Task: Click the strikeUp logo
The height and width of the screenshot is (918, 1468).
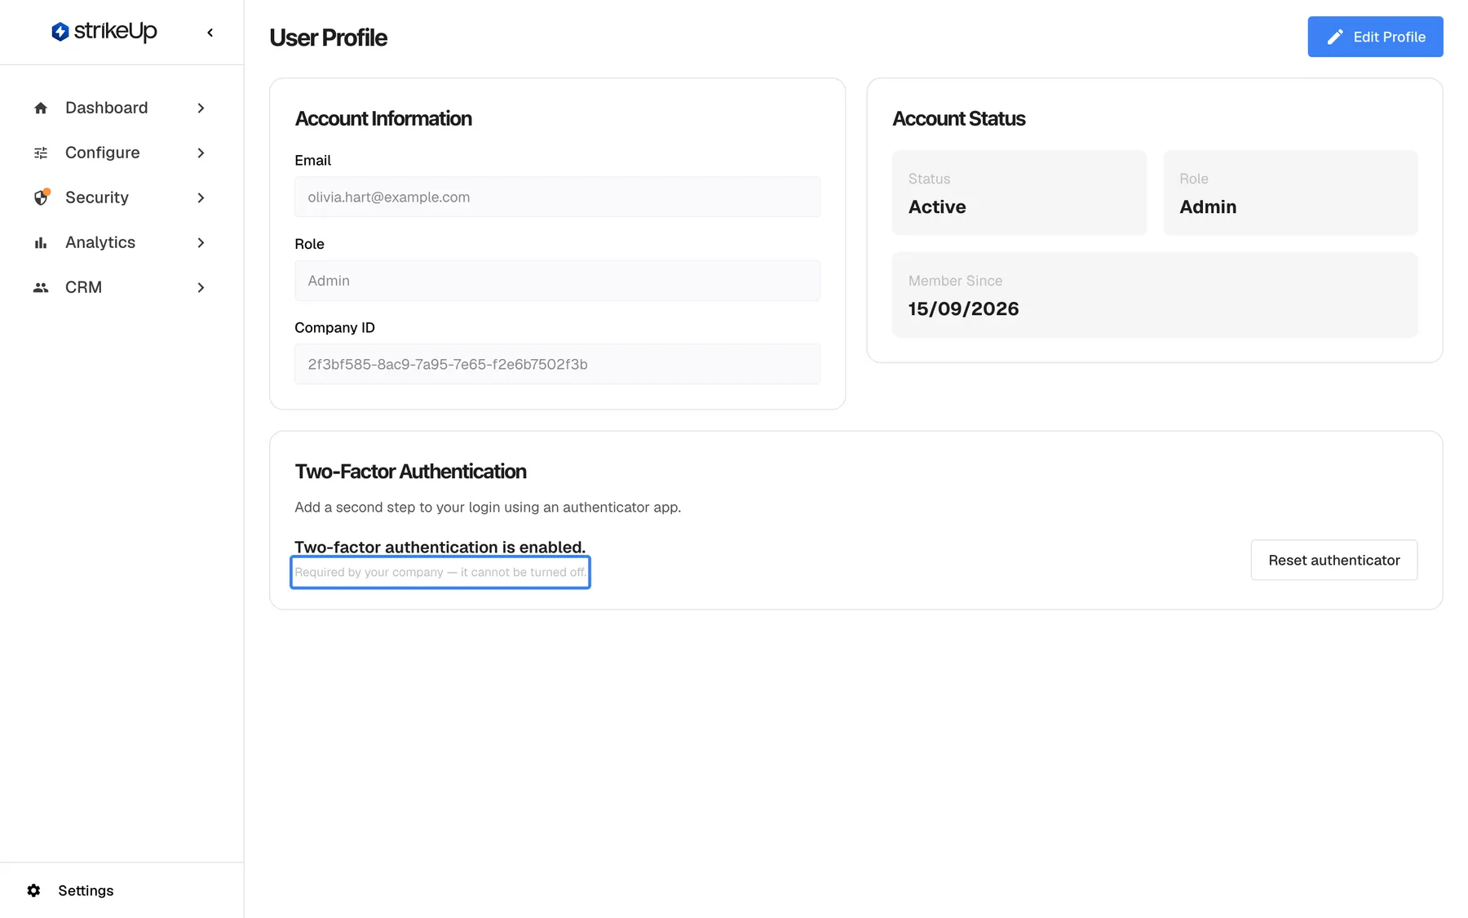Action: (x=104, y=32)
